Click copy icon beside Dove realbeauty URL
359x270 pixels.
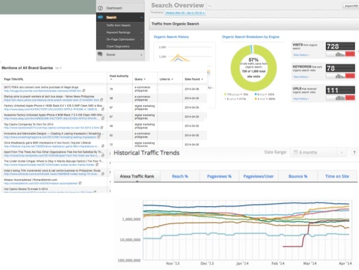click(x=102, y=146)
